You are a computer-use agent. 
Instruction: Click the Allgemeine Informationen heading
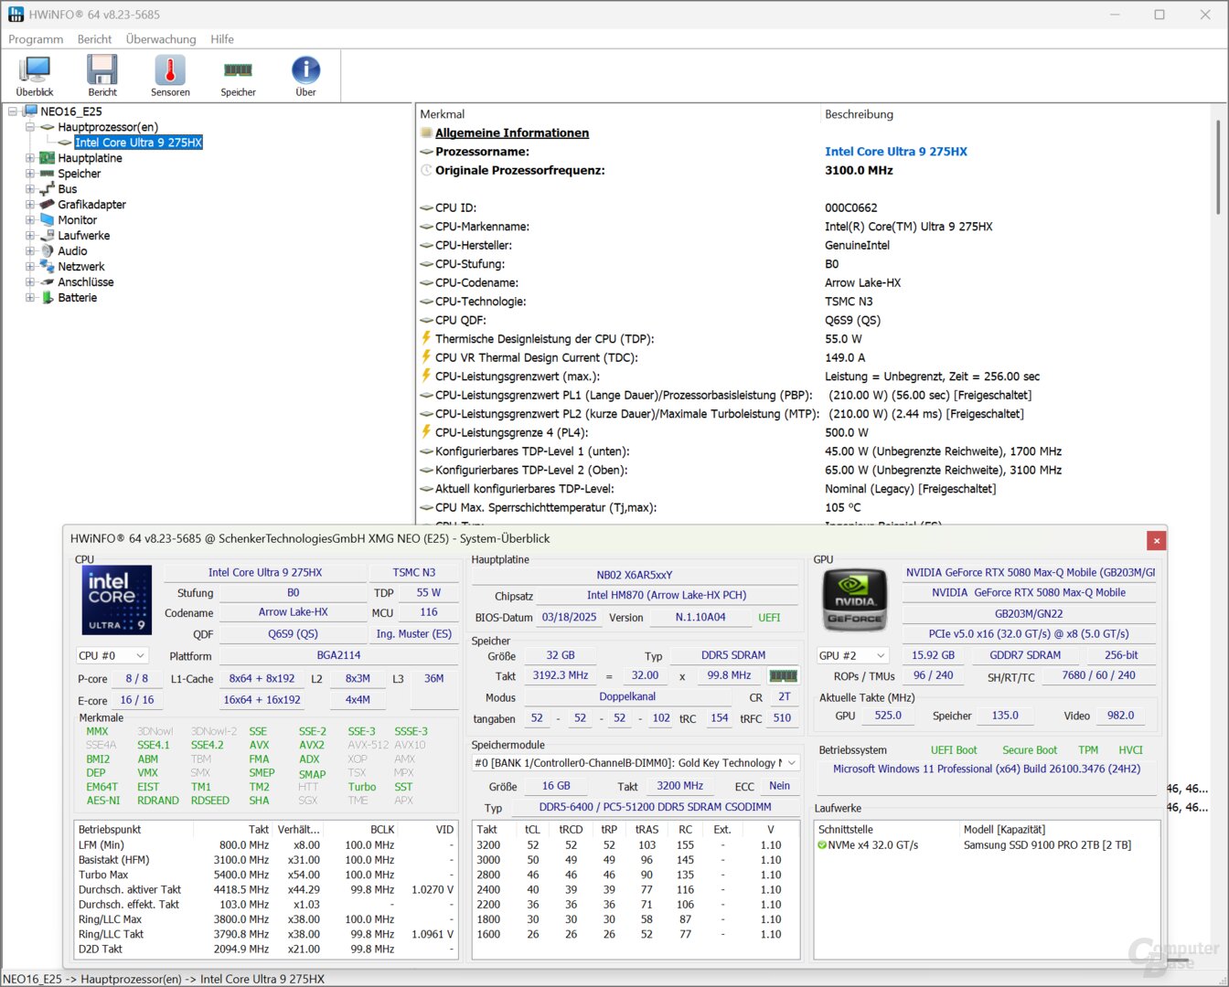511,133
